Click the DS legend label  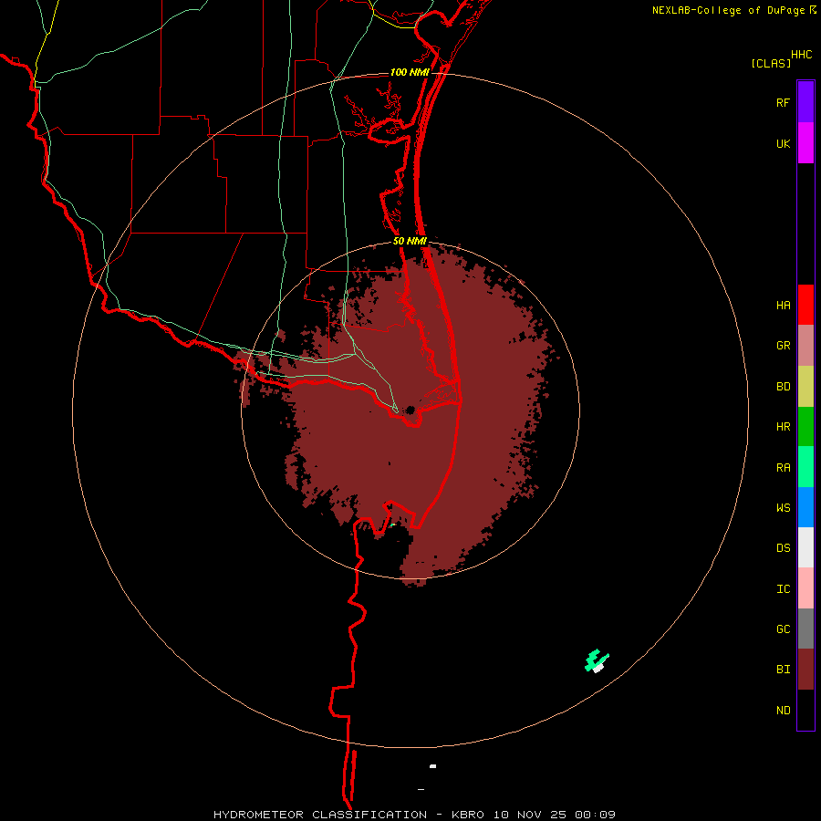click(x=783, y=548)
